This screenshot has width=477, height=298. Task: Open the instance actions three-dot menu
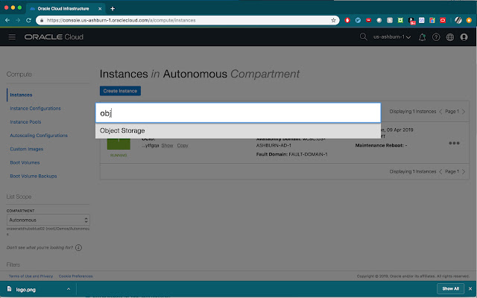click(x=454, y=143)
